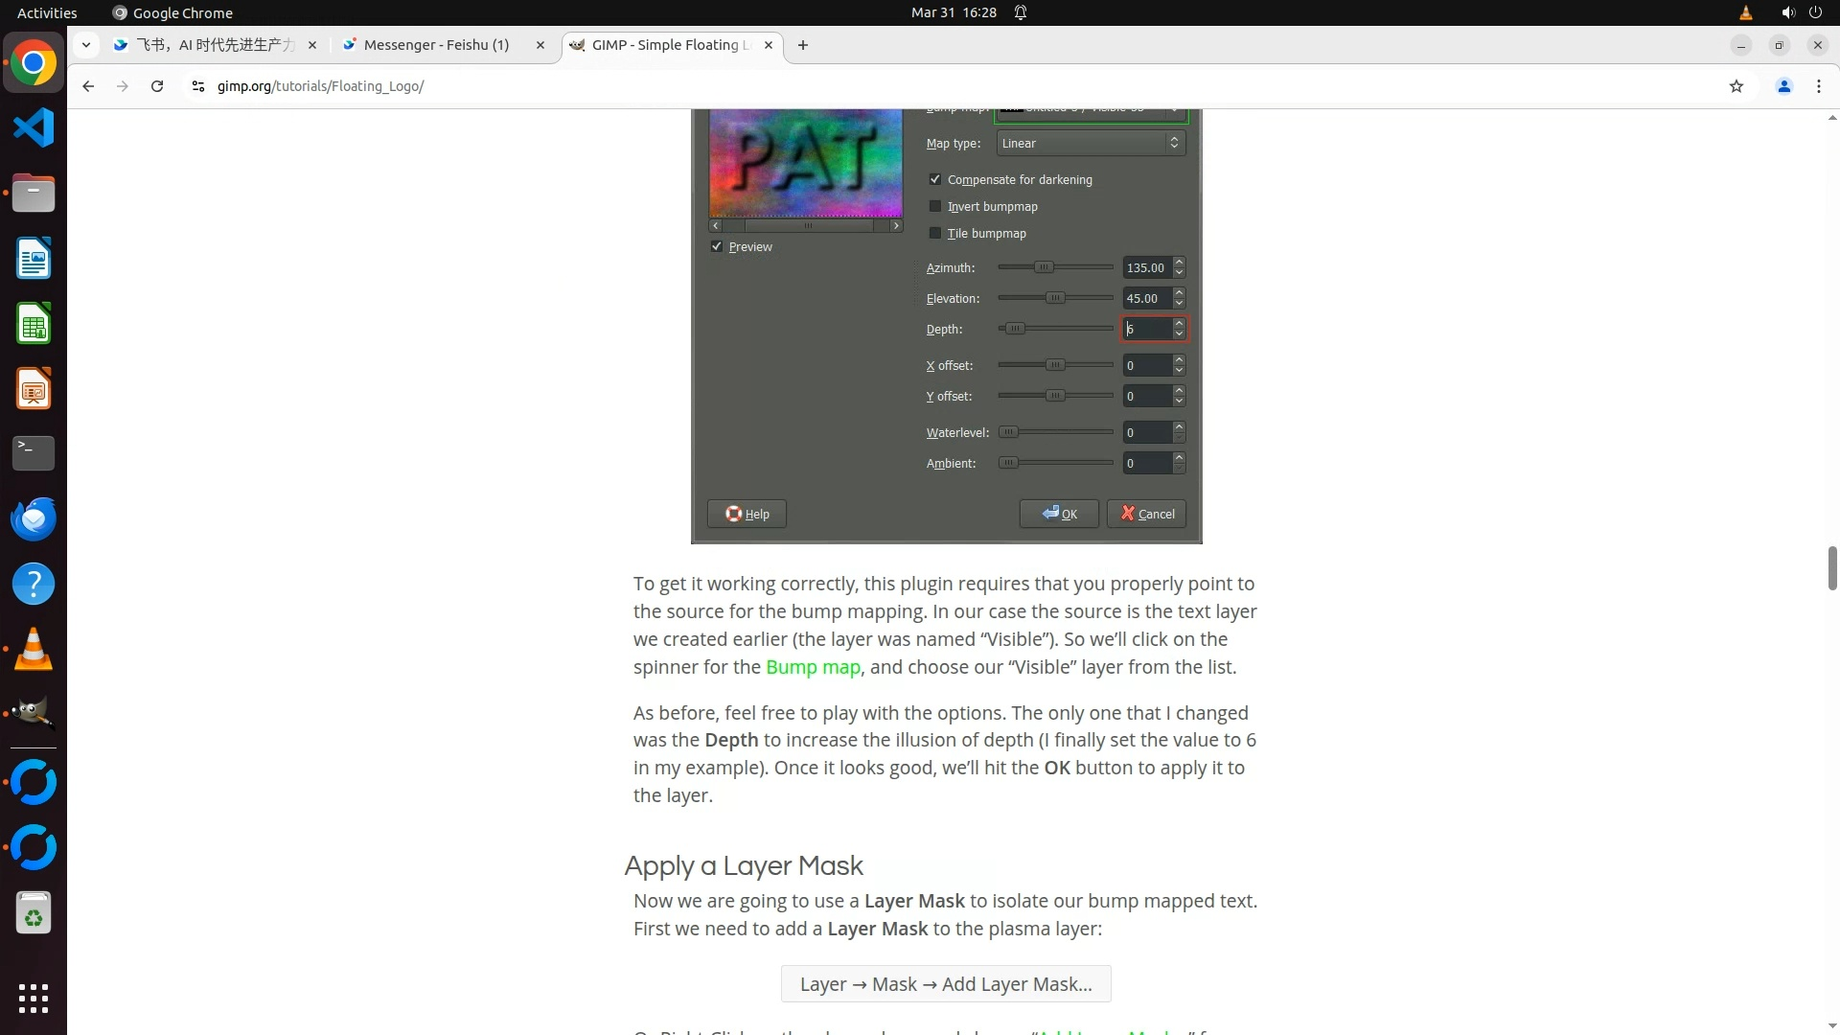
Task: Open new tab with plus button
Action: (x=803, y=45)
